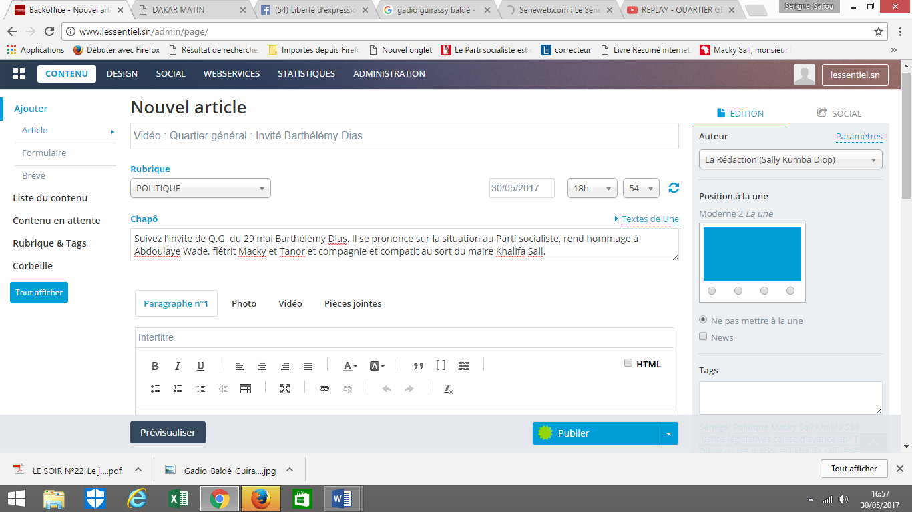This screenshot has height=512, width=912.
Task: Check the News checkbox
Action: pyautogui.click(x=703, y=337)
